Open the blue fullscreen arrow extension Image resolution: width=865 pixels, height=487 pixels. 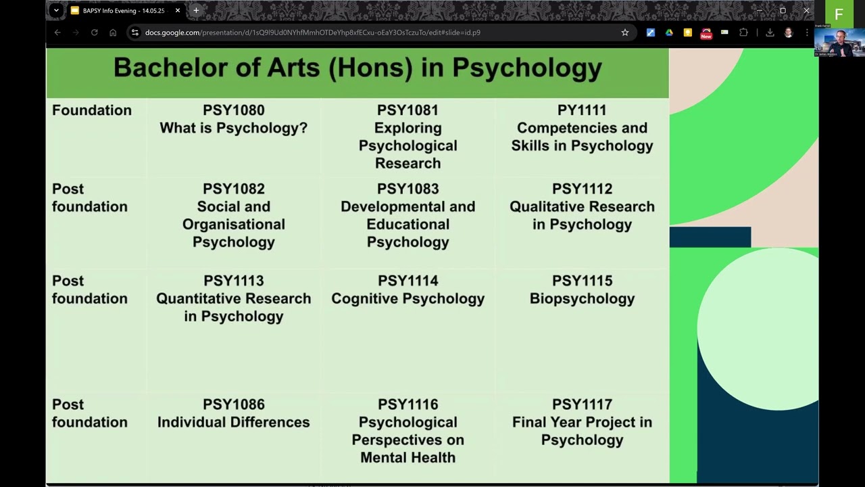click(x=651, y=32)
